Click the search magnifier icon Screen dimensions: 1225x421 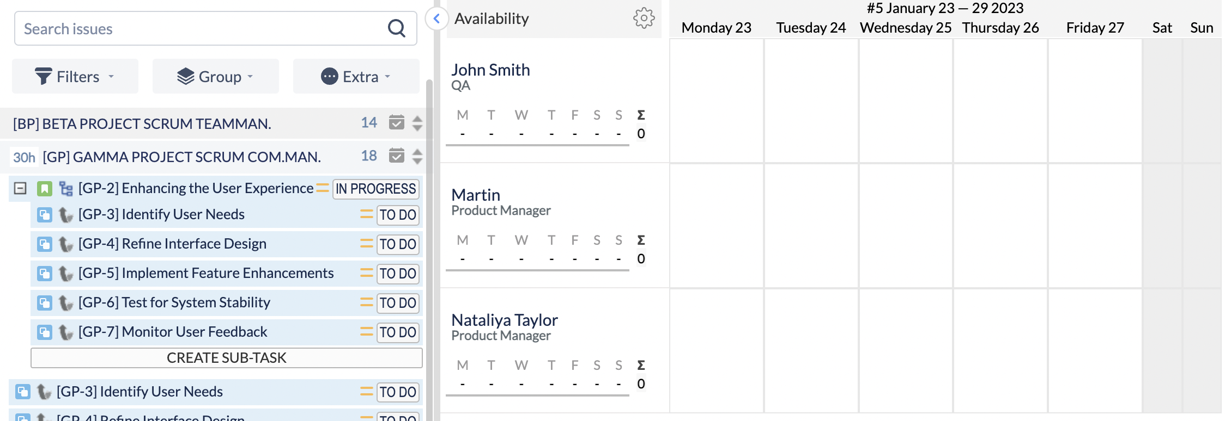click(x=397, y=28)
